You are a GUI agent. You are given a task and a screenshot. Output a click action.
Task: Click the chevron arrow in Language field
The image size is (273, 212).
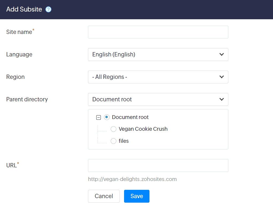[x=221, y=55]
